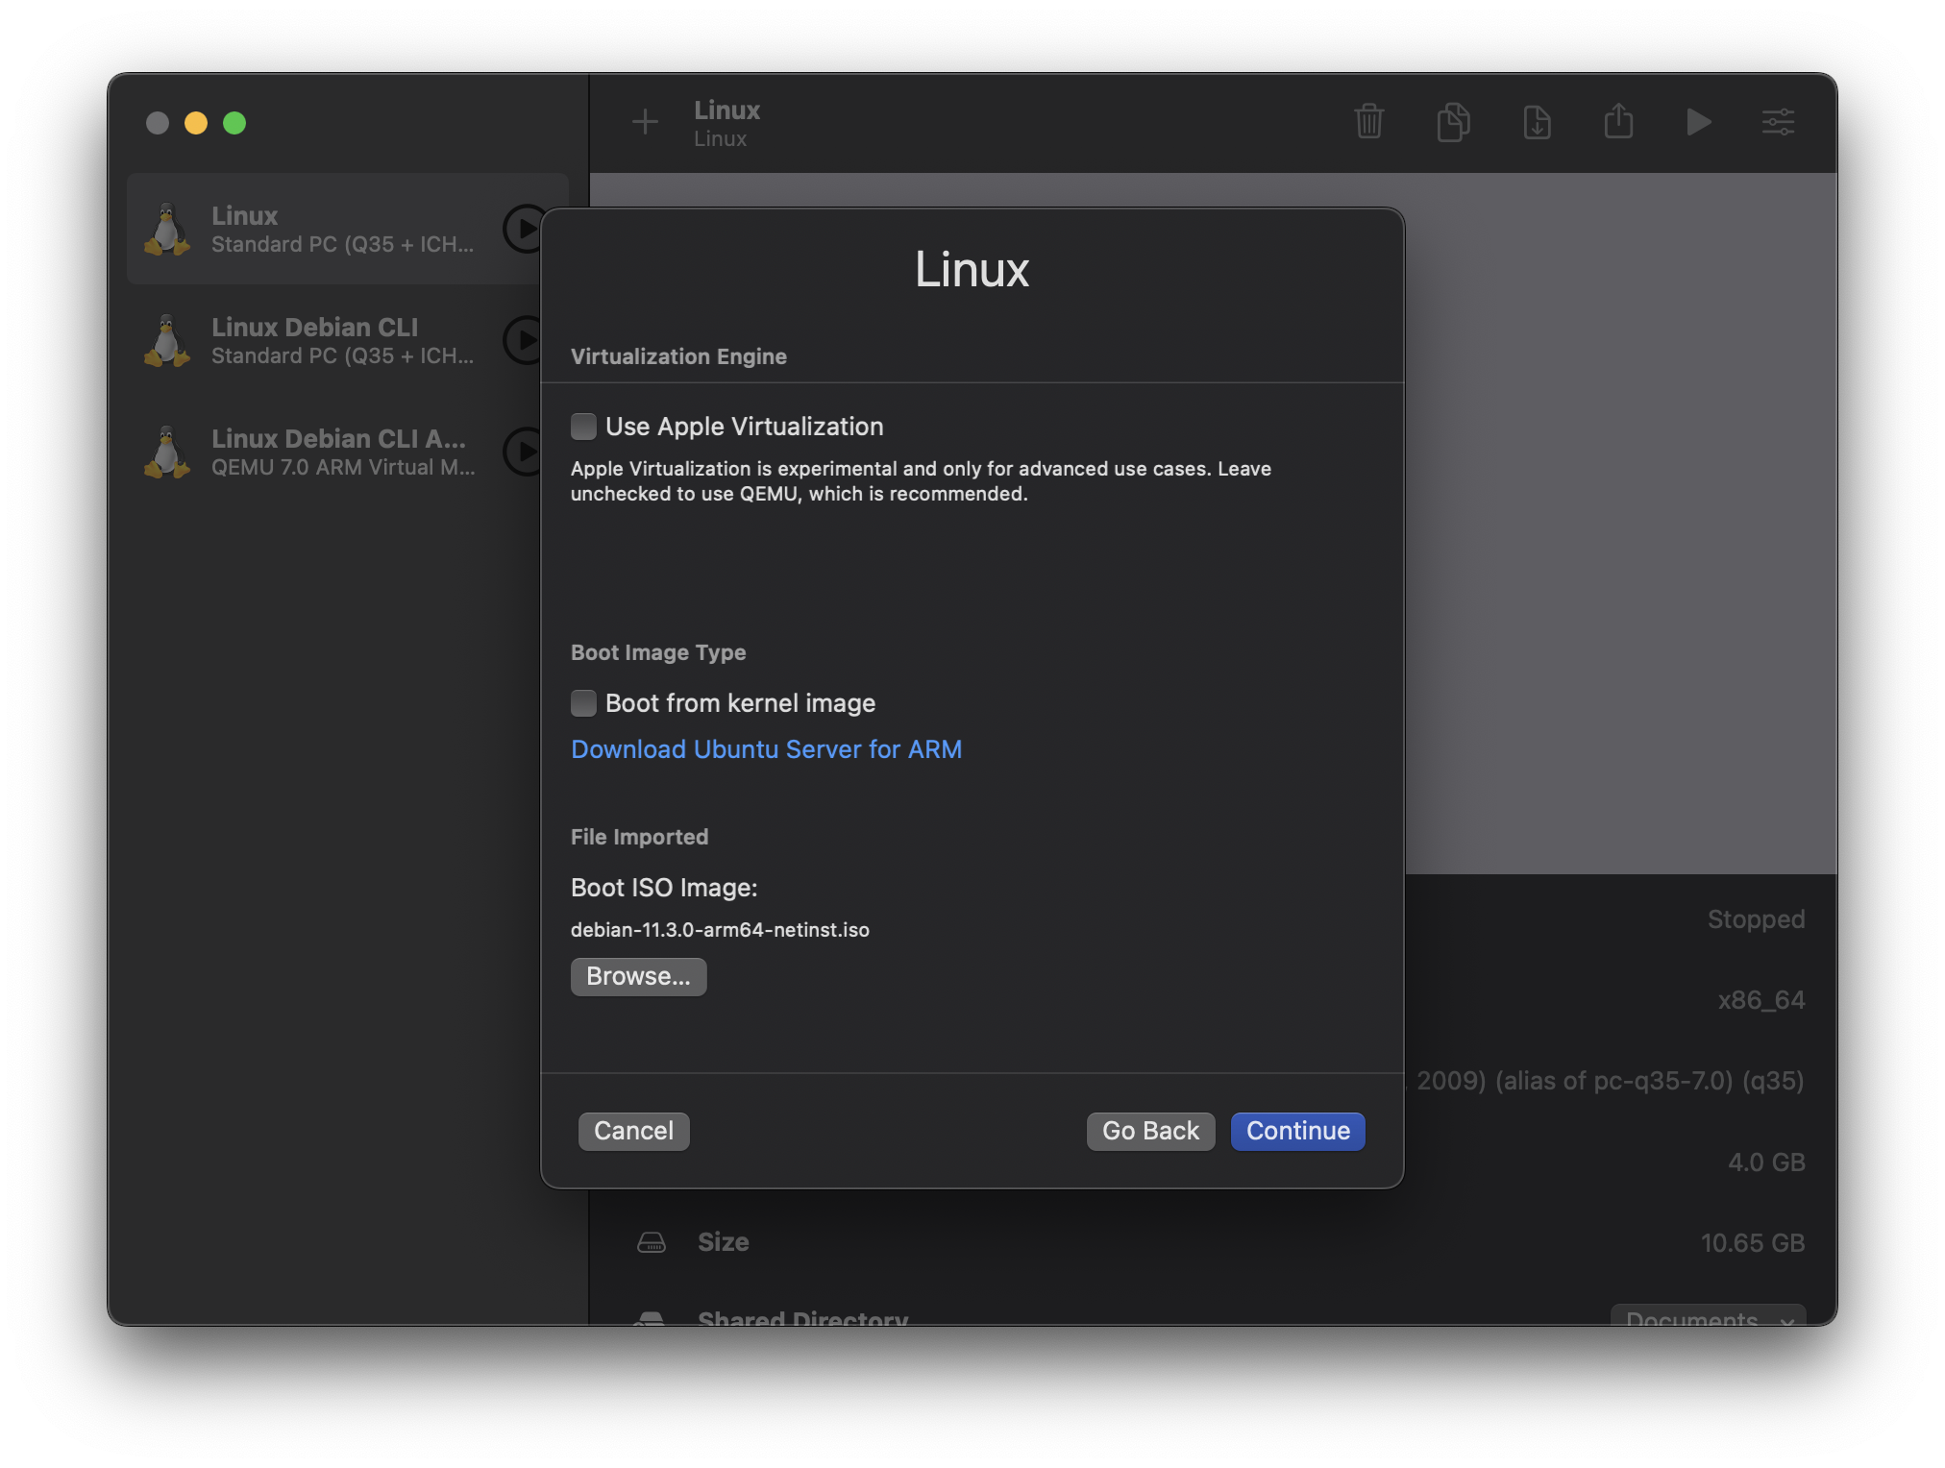Viewport: 1945px width, 1468px height.
Task: Save the VM with the download icon
Action: pyautogui.click(x=1536, y=122)
